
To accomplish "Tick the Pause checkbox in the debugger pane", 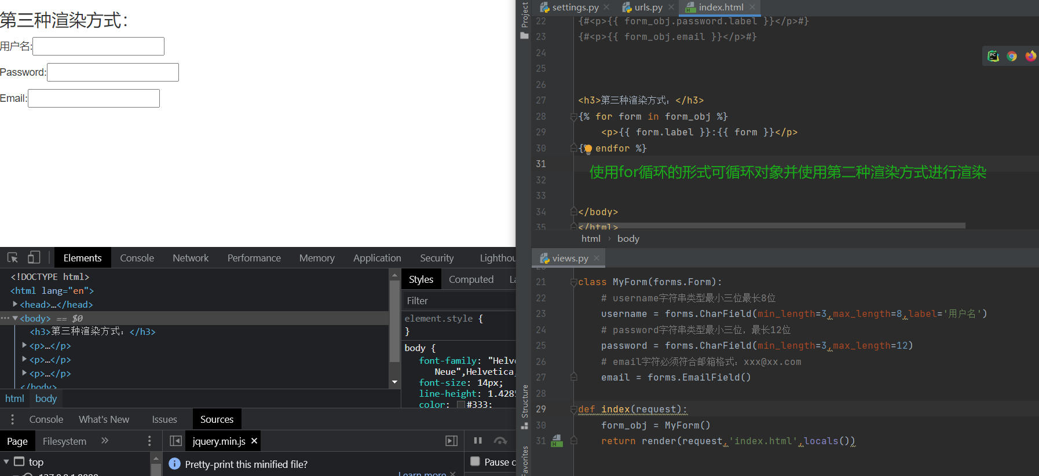I will point(475,462).
